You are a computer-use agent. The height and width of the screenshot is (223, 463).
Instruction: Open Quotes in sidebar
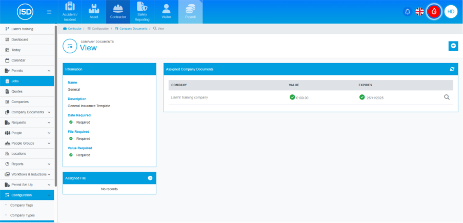(x=27, y=91)
